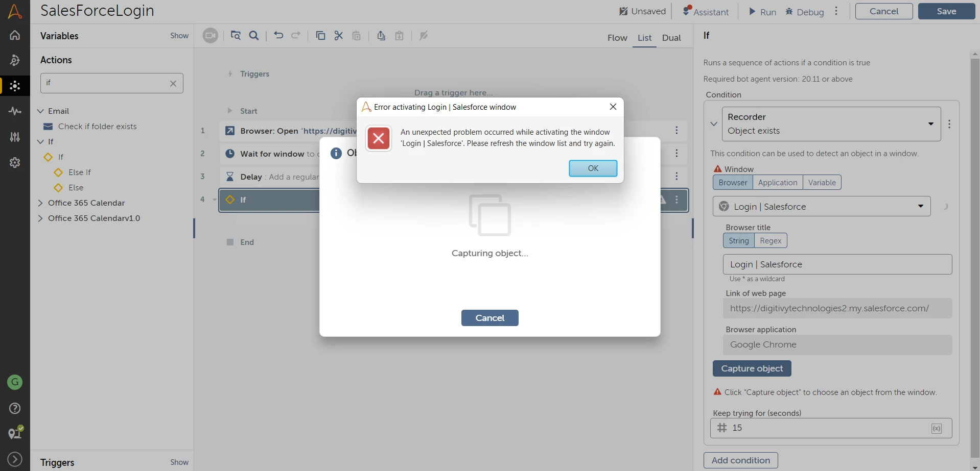Viewport: 980px width, 471px height.
Task: Open the Recorder Object exists dropdown
Action: click(831, 124)
